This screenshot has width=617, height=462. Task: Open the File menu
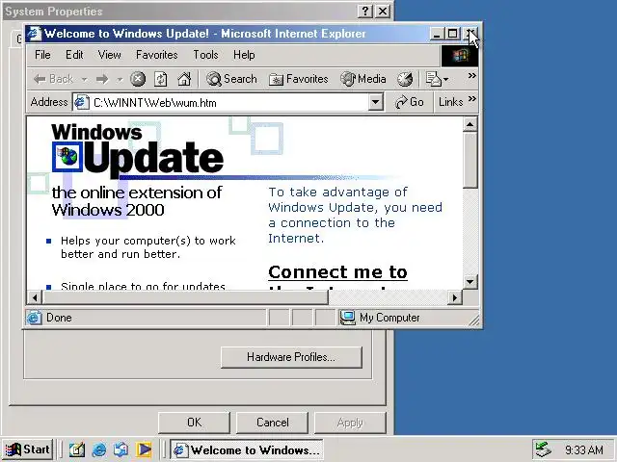42,55
